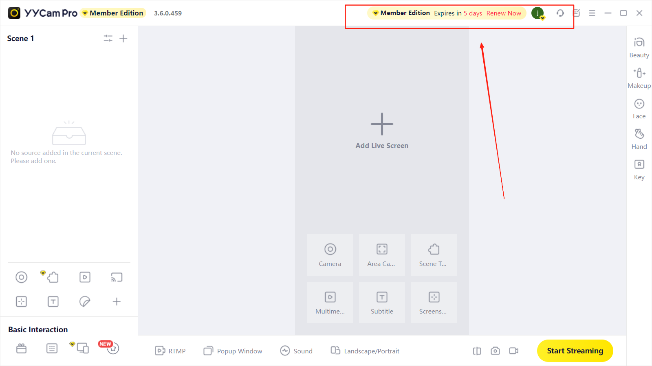Image resolution: width=652 pixels, height=366 pixels.
Task: Add screenshot capture source in left panel
Action: pyautogui.click(x=21, y=301)
